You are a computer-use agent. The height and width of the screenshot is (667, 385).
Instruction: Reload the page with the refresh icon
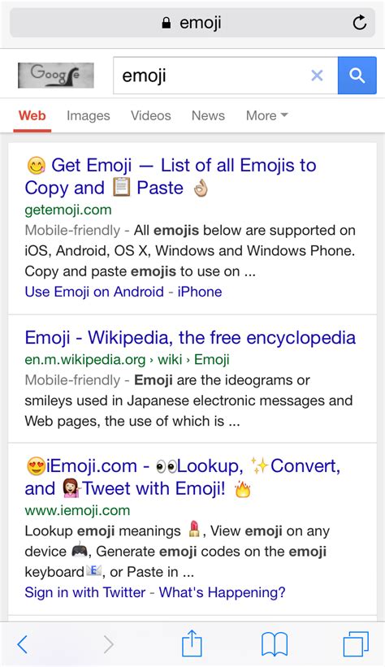[x=360, y=22]
